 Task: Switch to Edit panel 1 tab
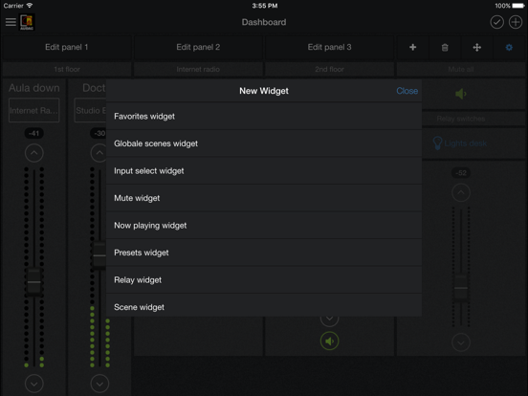coord(67,48)
